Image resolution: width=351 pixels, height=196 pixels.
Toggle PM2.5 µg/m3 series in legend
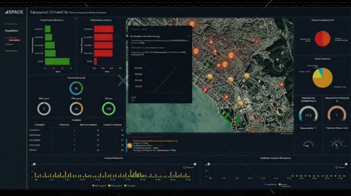coord(115,186)
